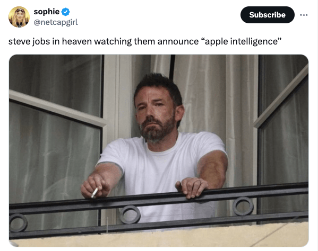318x251 pixels.
Task: Click the blue verified checkmark badge
Action: pyautogui.click(x=65, y=12)
